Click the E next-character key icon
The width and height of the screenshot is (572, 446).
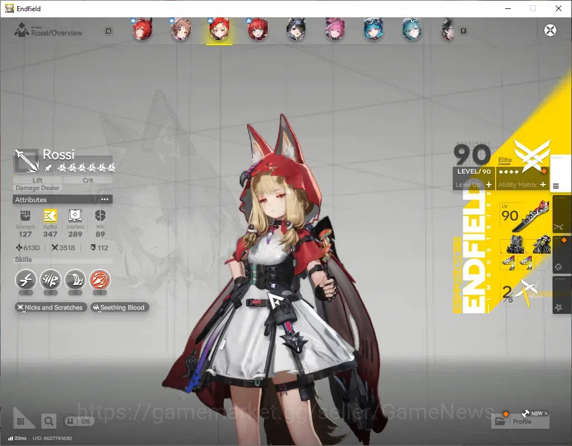(463, 31)
